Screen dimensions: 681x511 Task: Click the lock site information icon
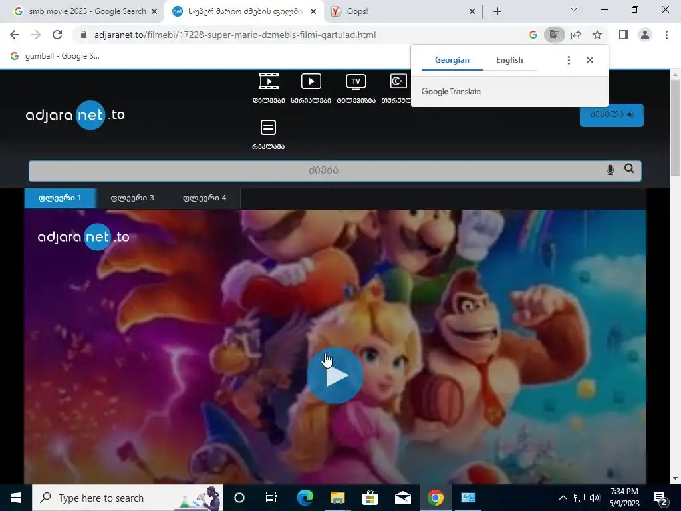tap(84, 35)
